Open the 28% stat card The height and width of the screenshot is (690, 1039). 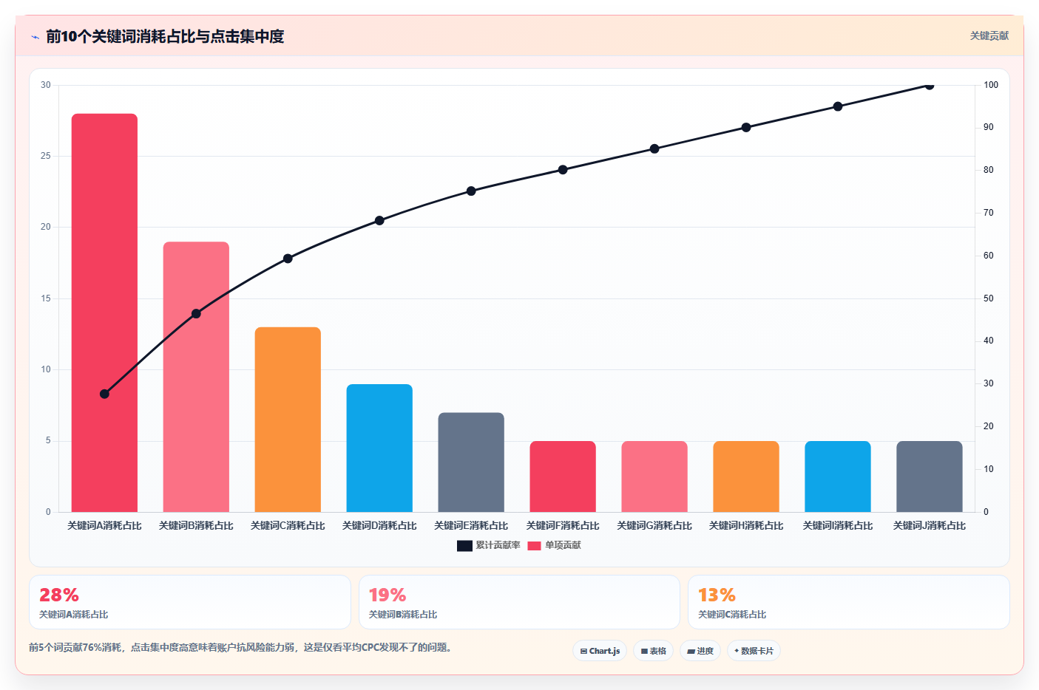click(190, 602)
